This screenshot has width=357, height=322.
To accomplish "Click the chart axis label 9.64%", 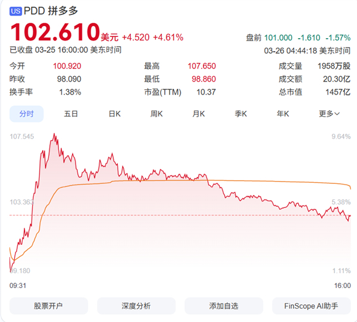I will click(341, 137).
